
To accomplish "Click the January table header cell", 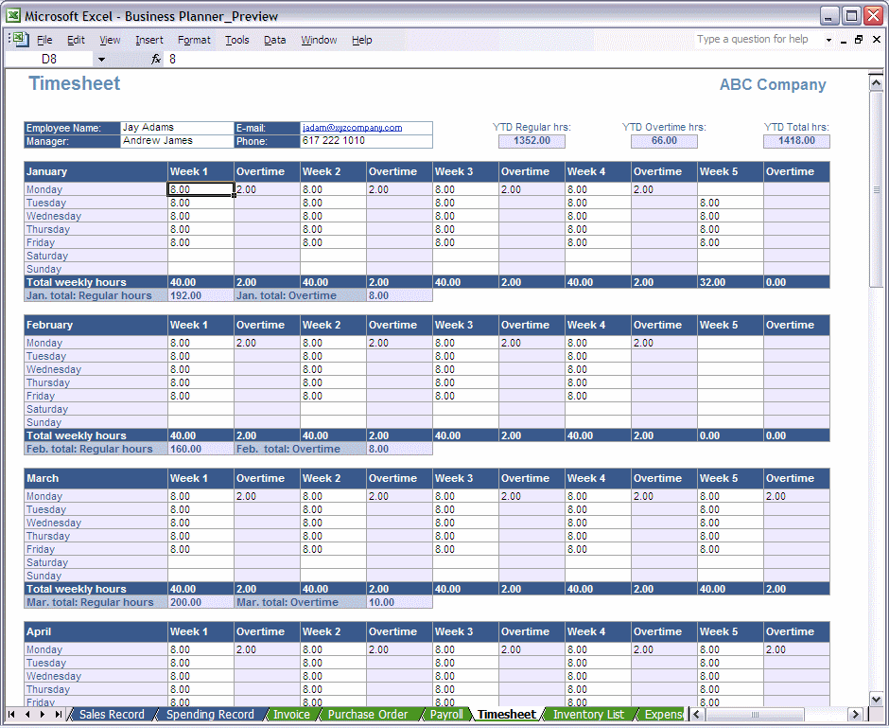I will (x=96, y=171).
